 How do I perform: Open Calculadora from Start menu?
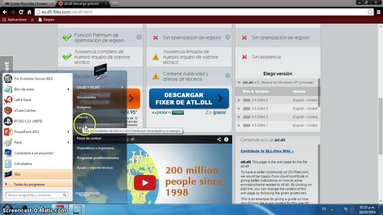pyautogui.click(x=37, y=164)
